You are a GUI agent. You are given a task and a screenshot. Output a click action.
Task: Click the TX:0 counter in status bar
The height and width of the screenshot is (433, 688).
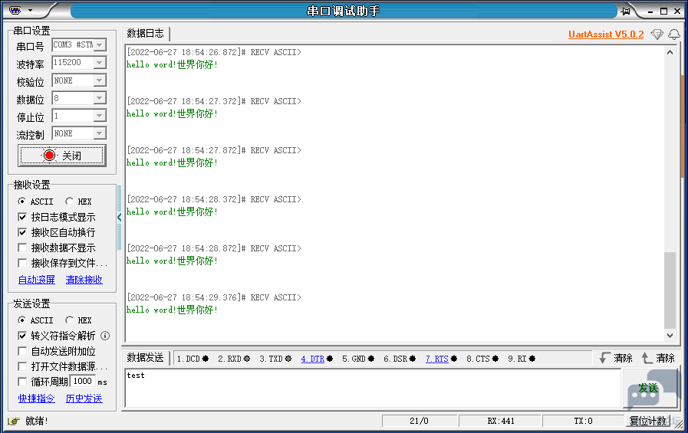pos(583,422)
